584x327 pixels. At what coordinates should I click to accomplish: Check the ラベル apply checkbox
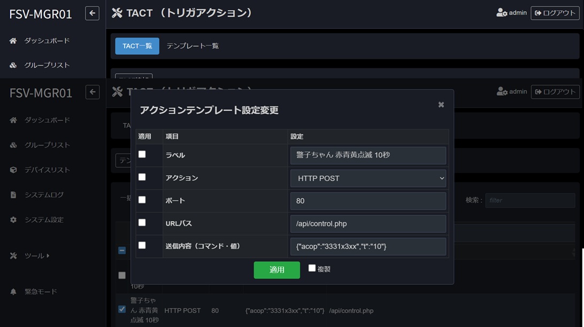142,154
